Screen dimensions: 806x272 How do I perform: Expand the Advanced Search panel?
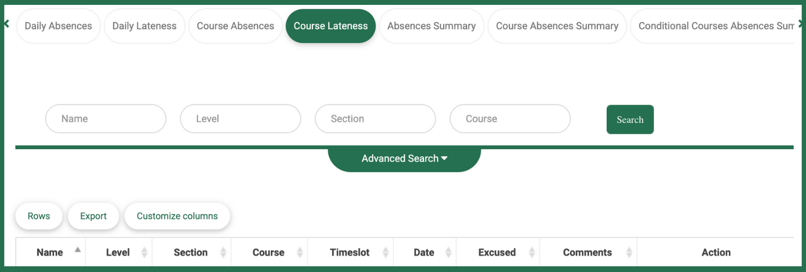404,158
